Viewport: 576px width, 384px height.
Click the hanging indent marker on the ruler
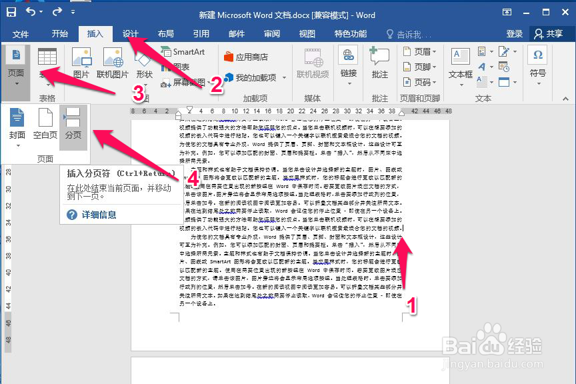(179, 113)
